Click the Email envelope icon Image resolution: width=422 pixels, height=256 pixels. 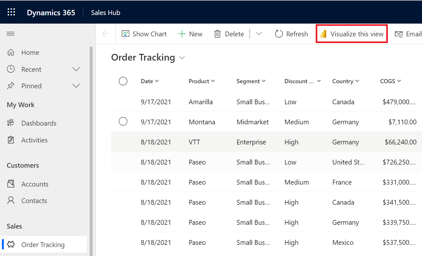tap(399, 34)
